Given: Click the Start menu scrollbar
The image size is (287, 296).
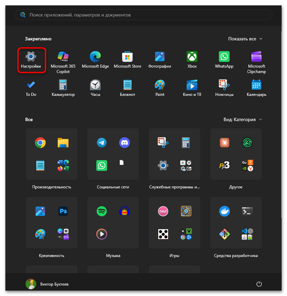Looking at the screenshot, I should click(282, 124).
